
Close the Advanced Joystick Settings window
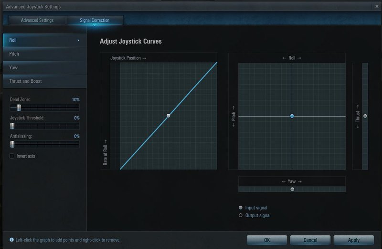(x=377, y=7)
